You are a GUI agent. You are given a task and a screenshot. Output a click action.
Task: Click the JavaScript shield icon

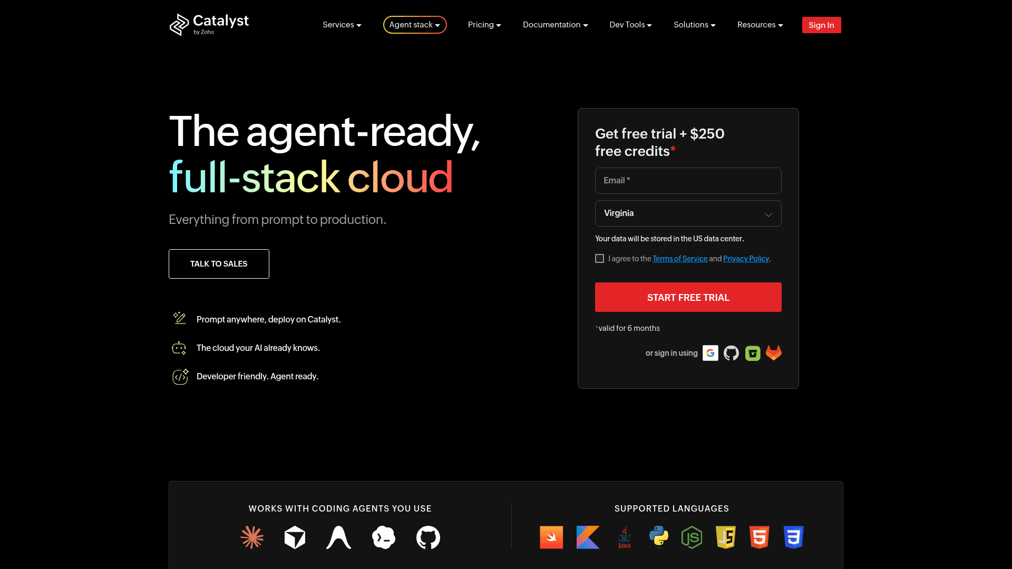pyautogui.click(x=726, y=537)
